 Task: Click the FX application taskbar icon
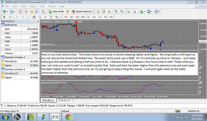[56, 117]
